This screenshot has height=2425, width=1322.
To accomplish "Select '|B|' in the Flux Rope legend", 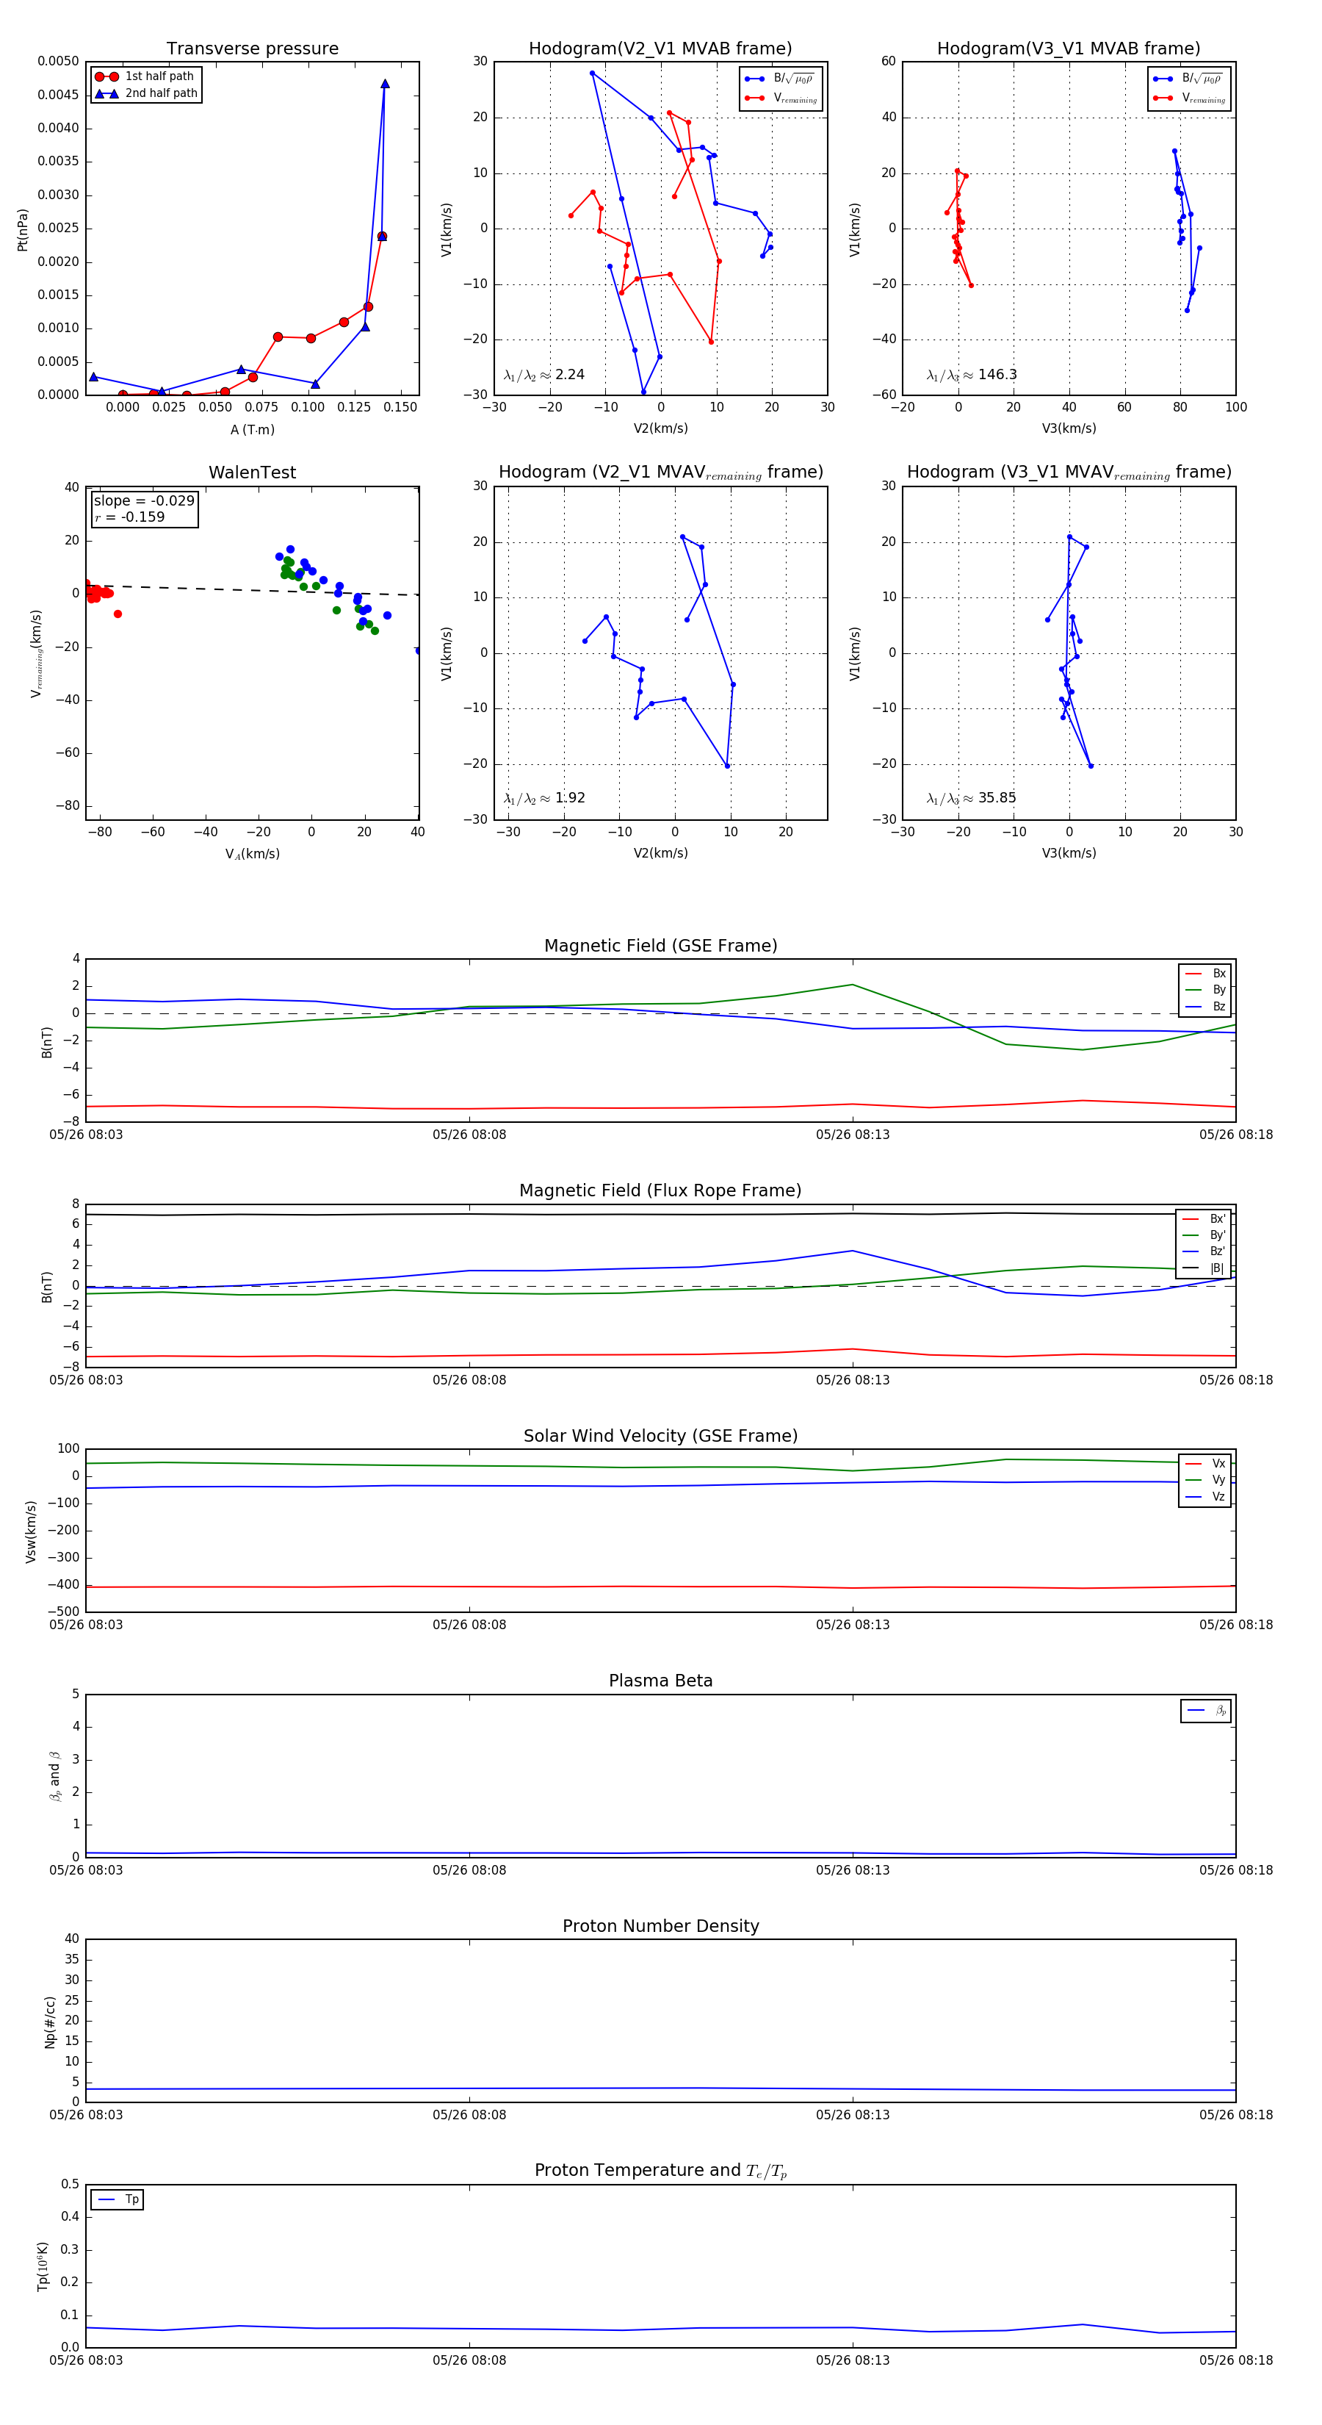I will click(x=1204, y=1269).
